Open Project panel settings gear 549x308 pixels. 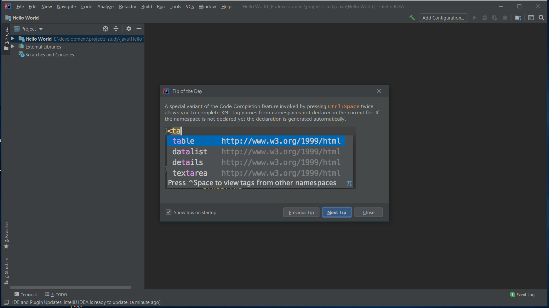coord(129,29)
